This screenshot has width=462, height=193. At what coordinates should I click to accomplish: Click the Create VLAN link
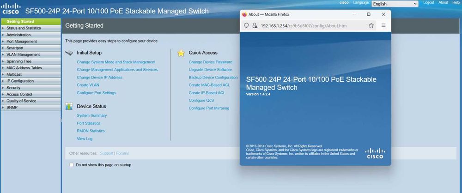[x=88, y=85]
